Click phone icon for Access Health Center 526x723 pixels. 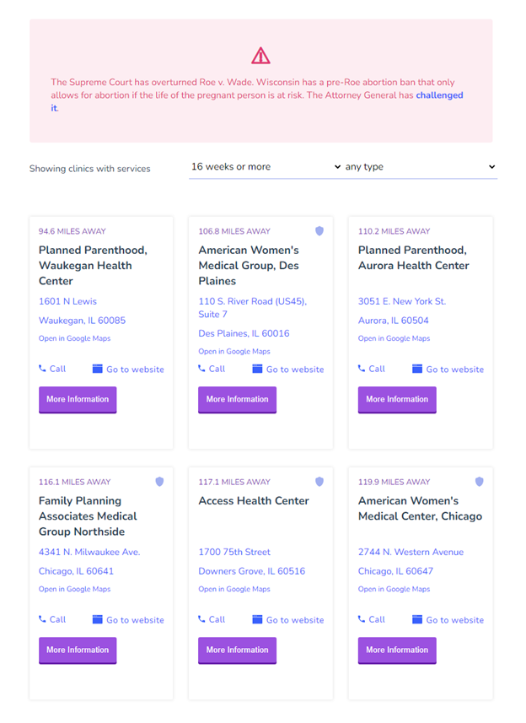pyautogui.click(x=201, y=619)
